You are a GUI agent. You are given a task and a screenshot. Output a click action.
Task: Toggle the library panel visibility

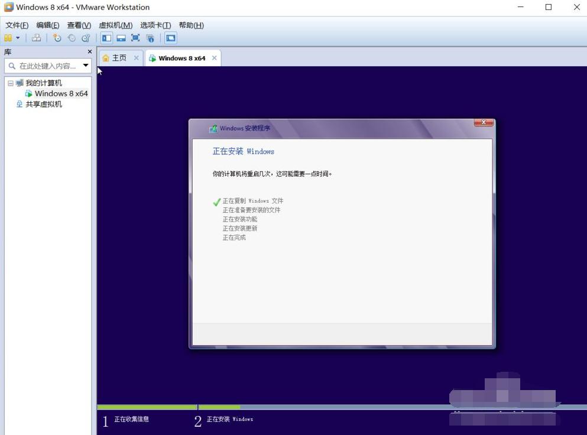[x=106, y=38]
